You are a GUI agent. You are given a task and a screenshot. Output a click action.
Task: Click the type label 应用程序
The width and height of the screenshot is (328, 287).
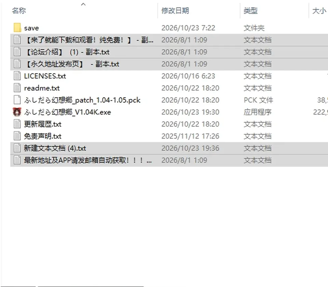pyautogui.click(x=258, y=112)
